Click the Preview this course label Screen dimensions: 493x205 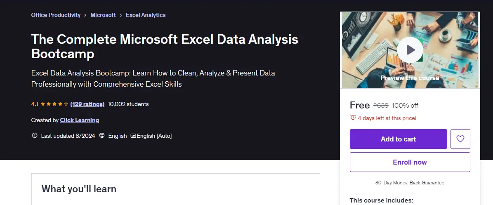[x=410, y=78]
